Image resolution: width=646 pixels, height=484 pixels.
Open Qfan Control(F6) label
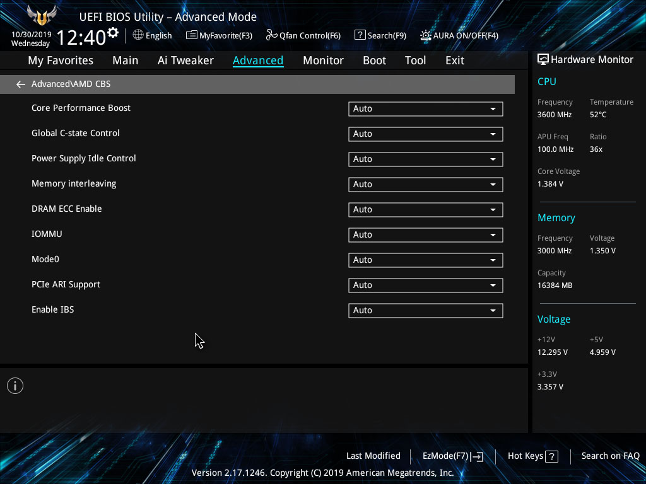point(310,36)
